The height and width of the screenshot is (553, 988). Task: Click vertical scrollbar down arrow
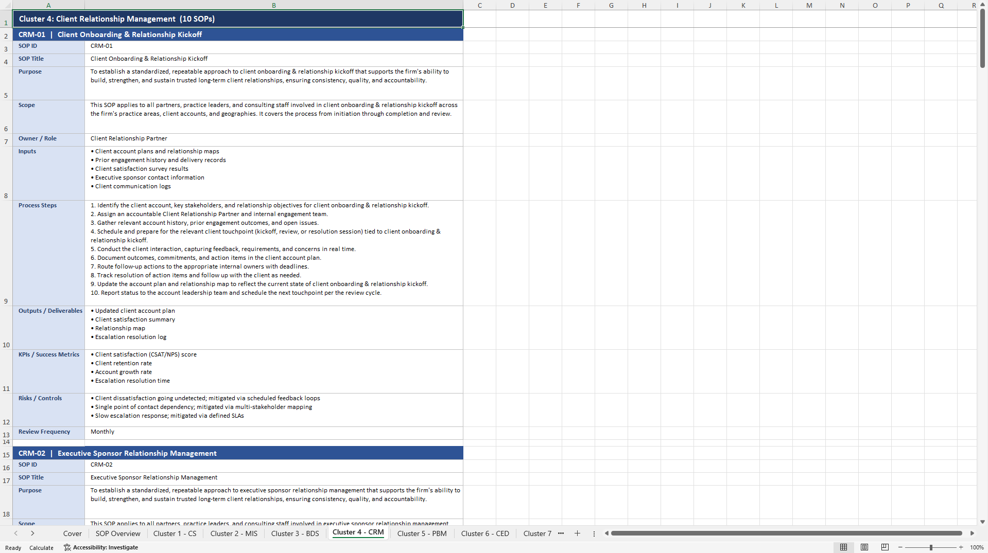[982, 522]
